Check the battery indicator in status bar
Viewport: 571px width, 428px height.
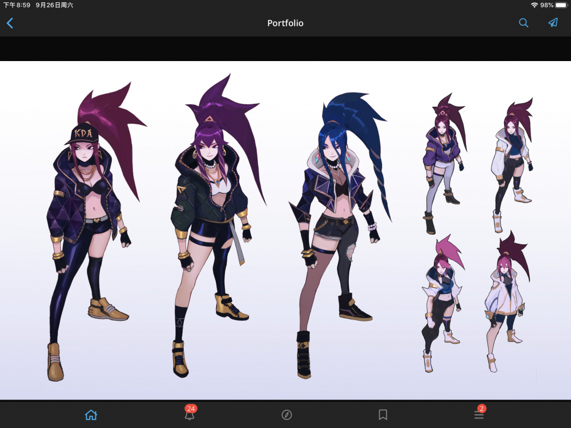click(x=561, y=5)
